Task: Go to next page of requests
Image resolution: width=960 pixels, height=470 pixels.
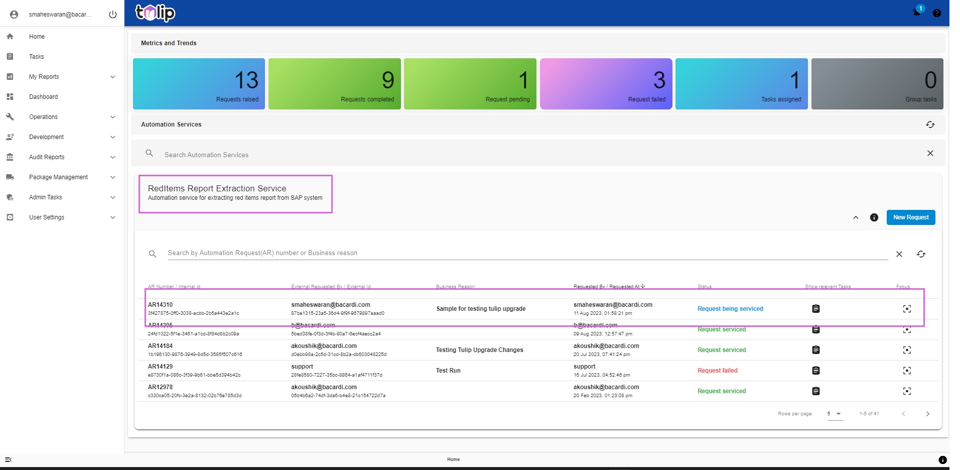Action: point(927,414)
